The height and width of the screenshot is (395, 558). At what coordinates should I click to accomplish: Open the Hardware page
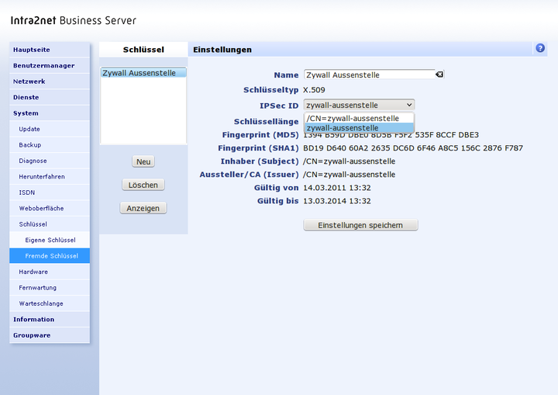[x=50, y=272]
